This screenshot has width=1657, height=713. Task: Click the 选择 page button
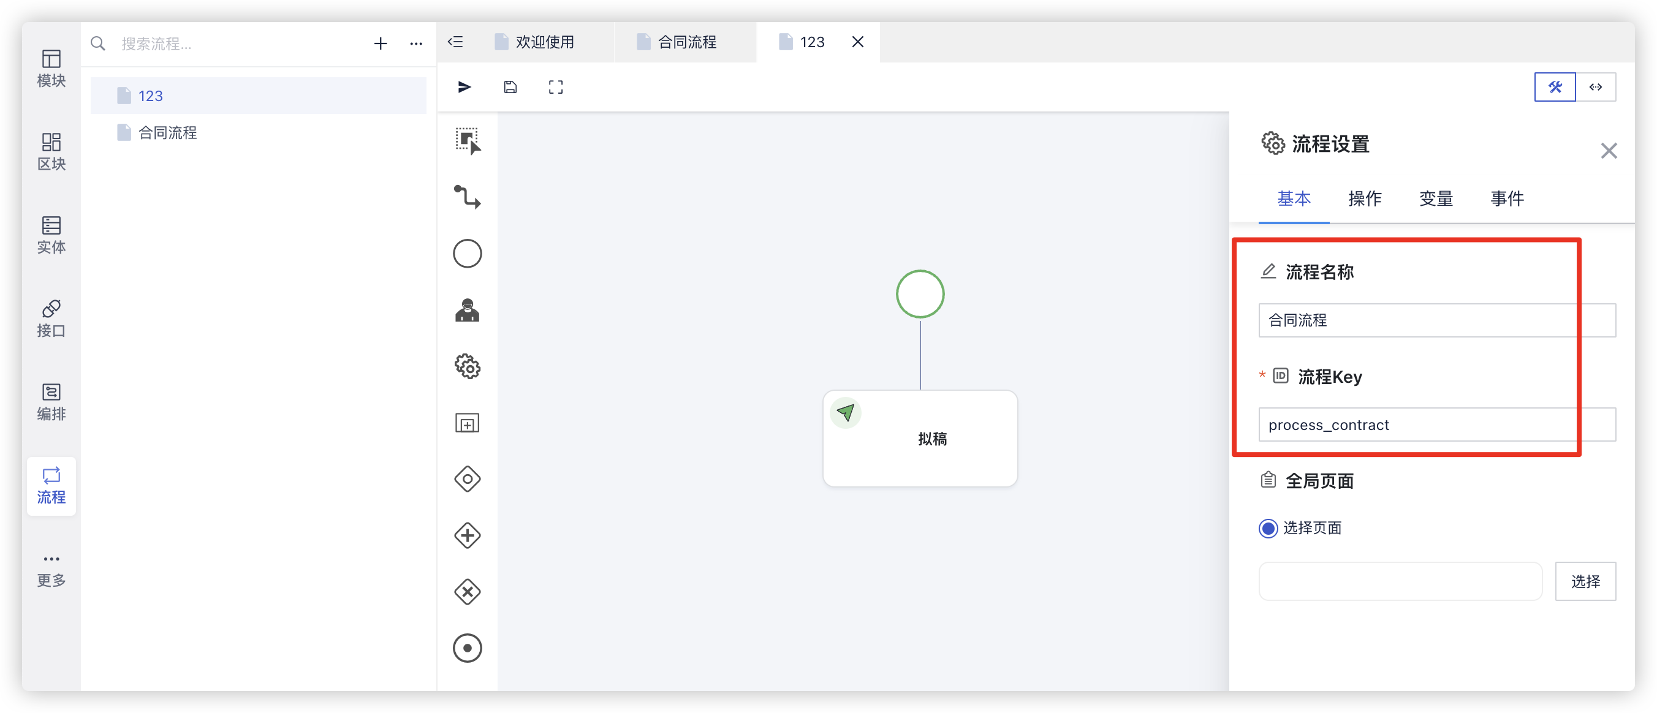point(1585,582)
